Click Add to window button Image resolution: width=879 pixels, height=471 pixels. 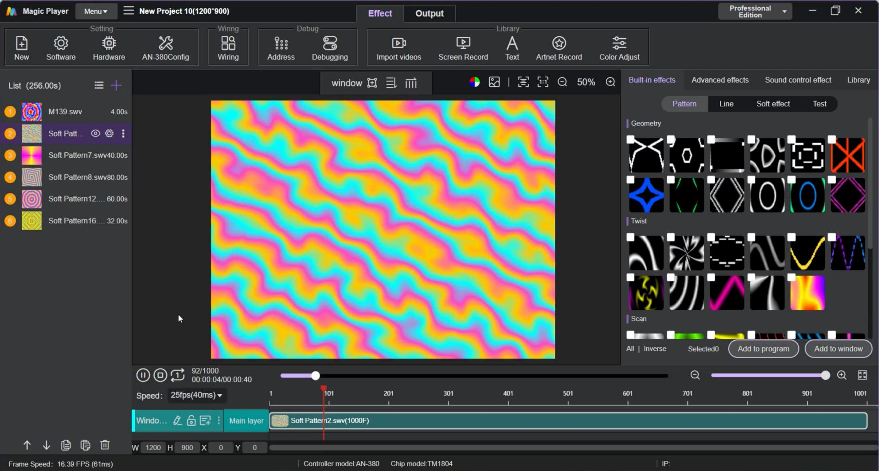[838, 349]
